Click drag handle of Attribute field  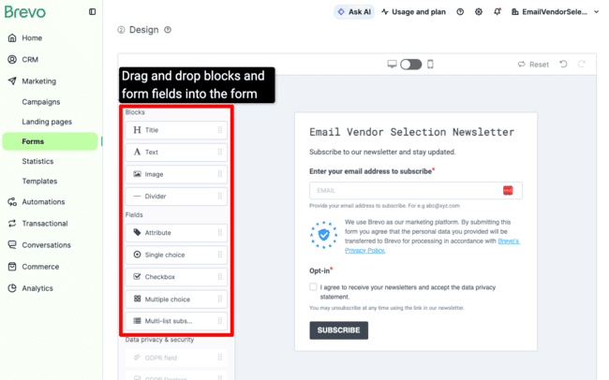pos(220,233)
